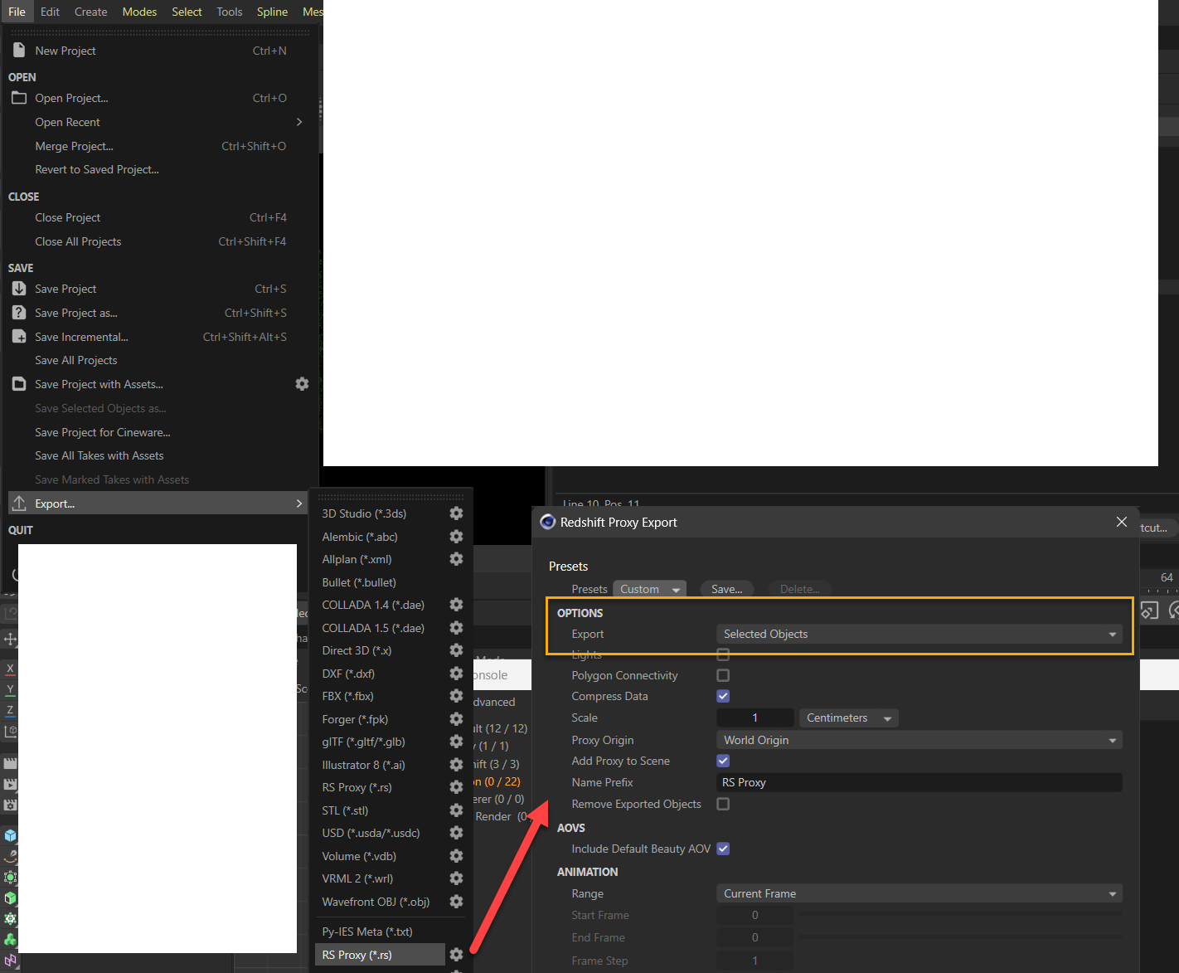This screenshot has height=973, width=1179.
Task: Open FBX (*.fbx) export settings gear
Action: pyautogui.click(x=456, y=696)
